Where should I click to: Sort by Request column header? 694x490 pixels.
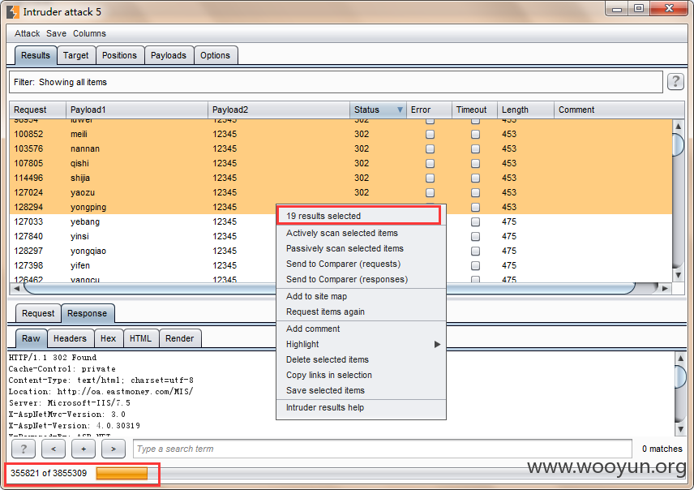[x=38, y=110]
